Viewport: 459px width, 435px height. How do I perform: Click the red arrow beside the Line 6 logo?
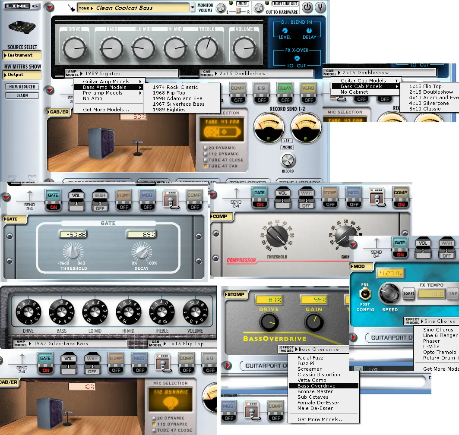[50, 7]
